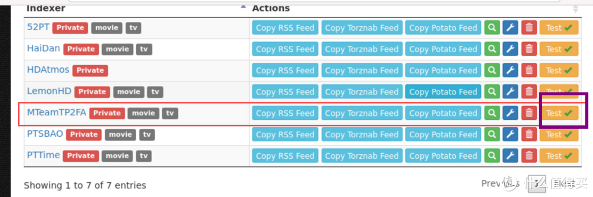Open the HDAtmos indexer link
The height and width of the screenshot is (197, 593).
coord(48,69)
